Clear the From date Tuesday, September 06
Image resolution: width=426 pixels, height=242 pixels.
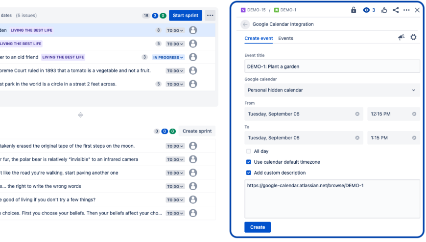coord(357,114)
